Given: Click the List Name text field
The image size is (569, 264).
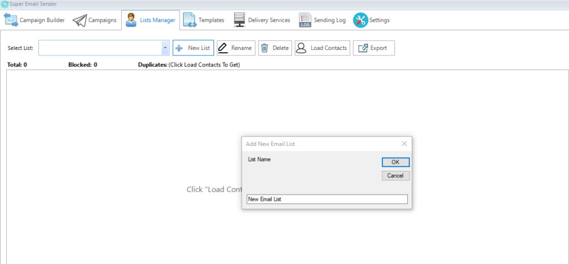Looking at the screenshot, I should click(327, 199).
